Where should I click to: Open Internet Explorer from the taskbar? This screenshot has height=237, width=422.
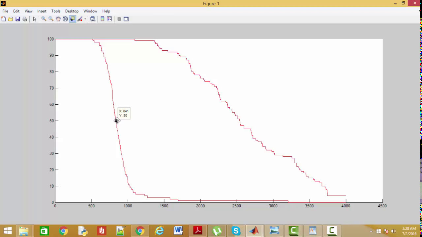[160, 231]
